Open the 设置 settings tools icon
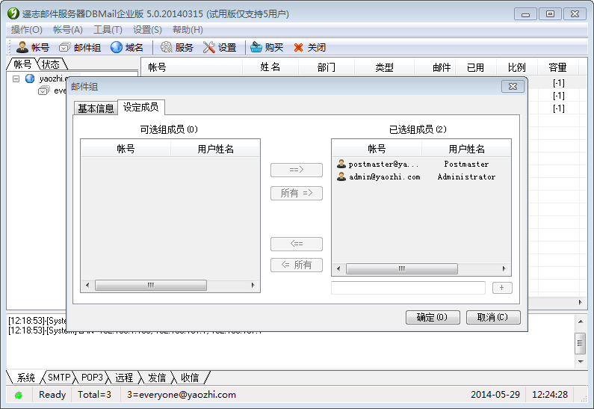The width and height of the screenshot is (594, 409). [208, 47]
